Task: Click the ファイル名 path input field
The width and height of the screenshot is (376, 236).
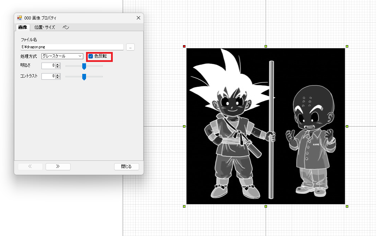Action: (72, 47)
